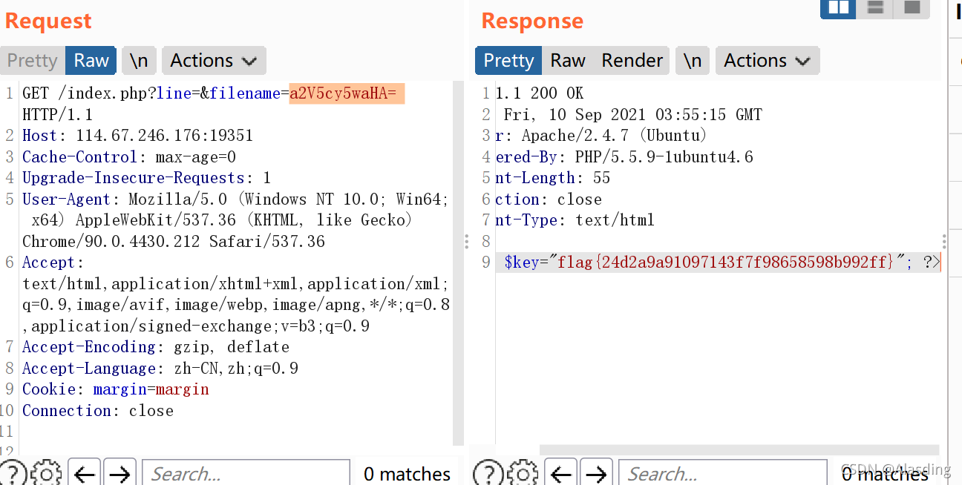Image resolution: width=962 pixels, height=485 pixels.
Task: Click the $key flag line in Response
Action: point(718,263)
